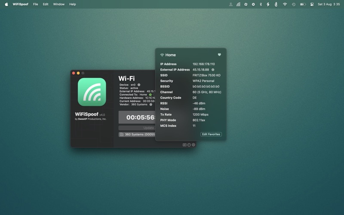Click SSID value FRITZ!Box 7530 KO
The image size is (344, 215).
point(206,75)
